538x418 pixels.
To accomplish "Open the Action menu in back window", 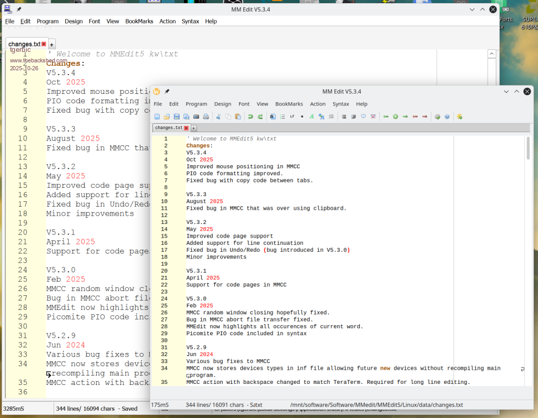I will (168, 22).
